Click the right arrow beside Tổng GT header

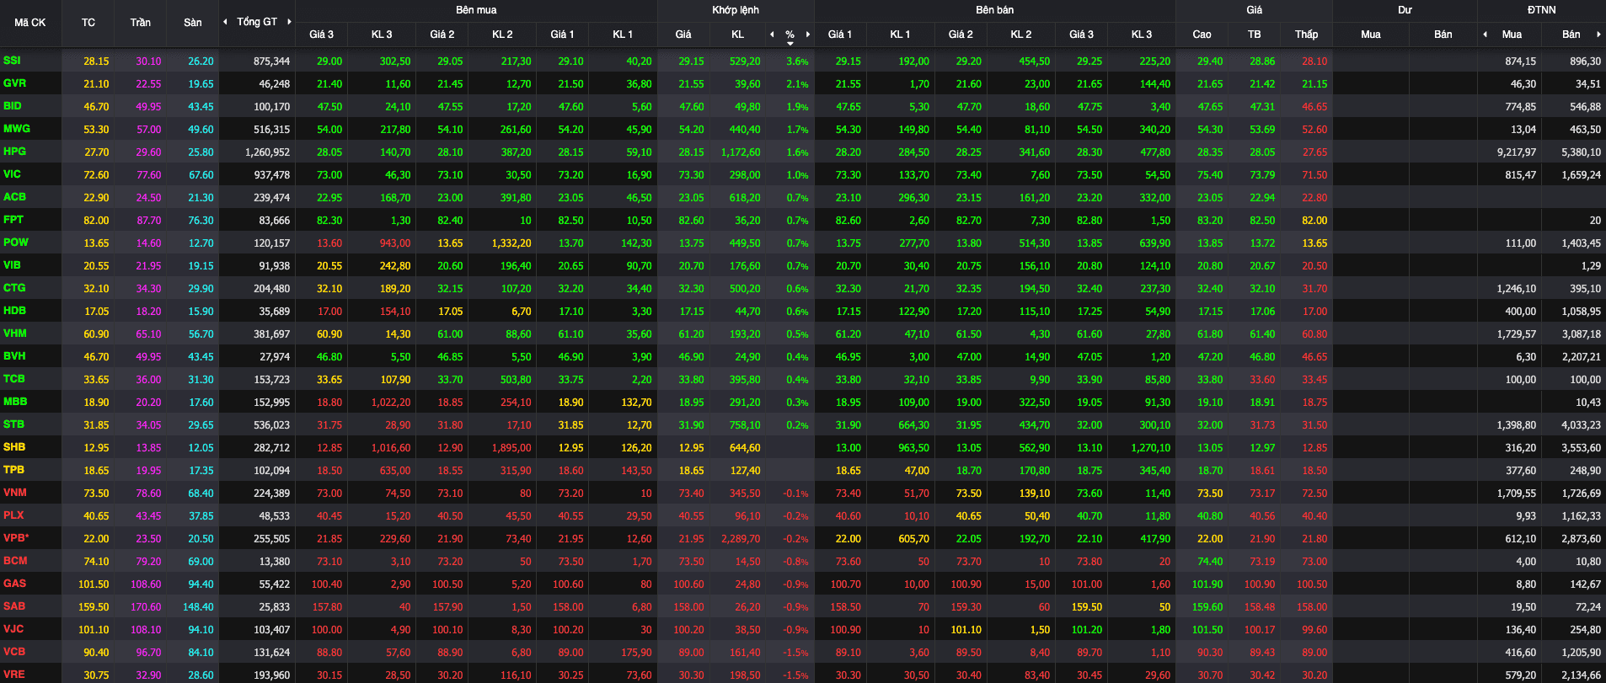(x=289, y=22)
